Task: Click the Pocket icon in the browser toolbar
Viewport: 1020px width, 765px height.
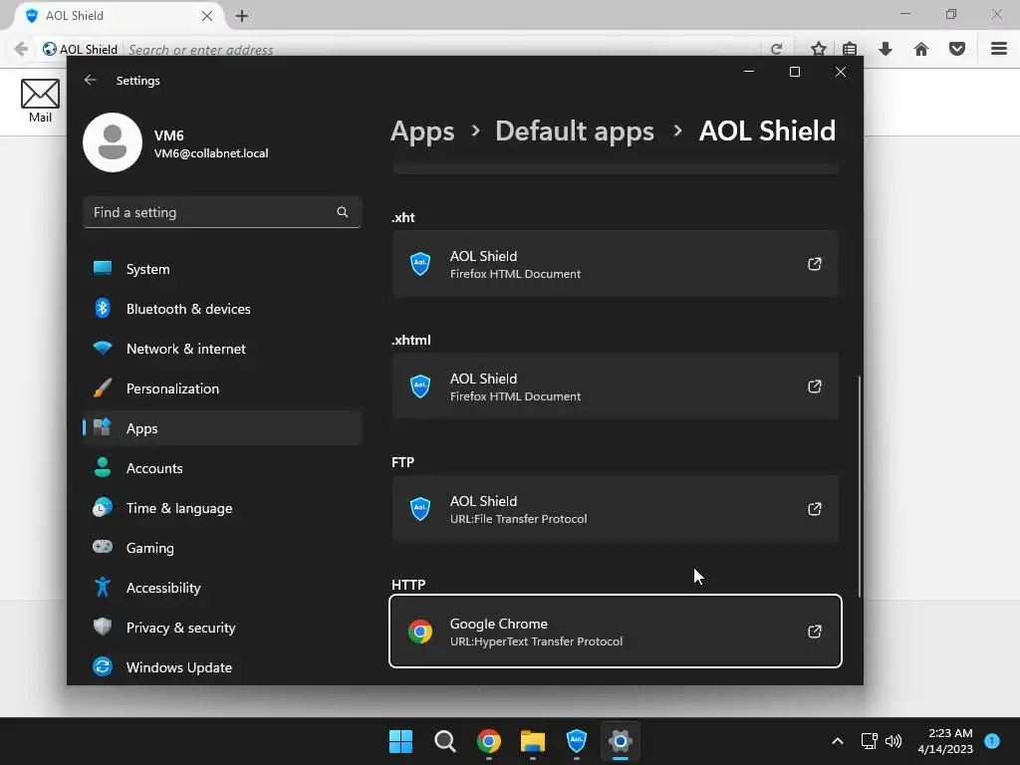Action: tap(957, 49)
